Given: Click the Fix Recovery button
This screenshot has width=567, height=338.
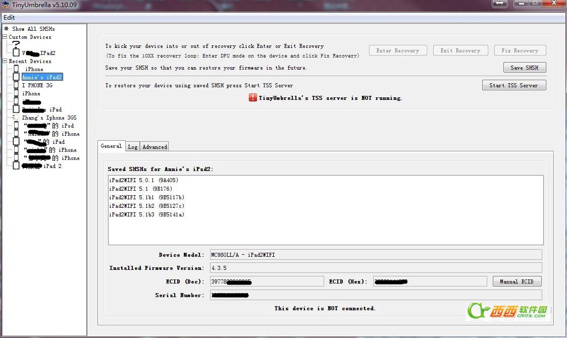Looking at the screenshot, I should (520, 50).
